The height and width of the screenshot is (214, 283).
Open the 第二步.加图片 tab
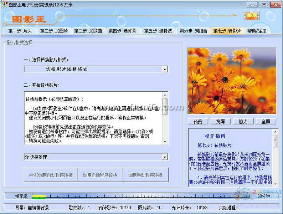click(x=54, y=31)
